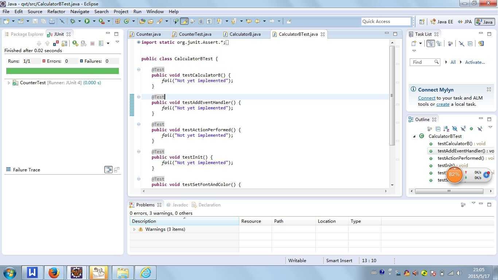498x280 pixels.
Task: Click the Connect link in Mylyn panel
Action: coord(427,98)
